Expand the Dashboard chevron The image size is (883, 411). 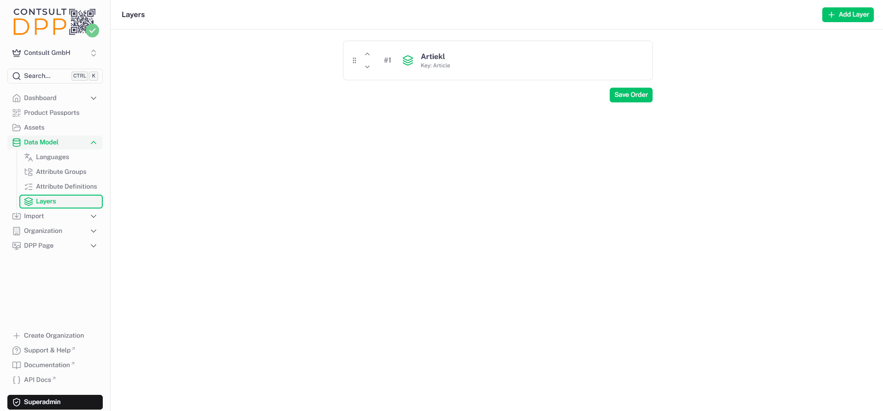pos(94,98)
